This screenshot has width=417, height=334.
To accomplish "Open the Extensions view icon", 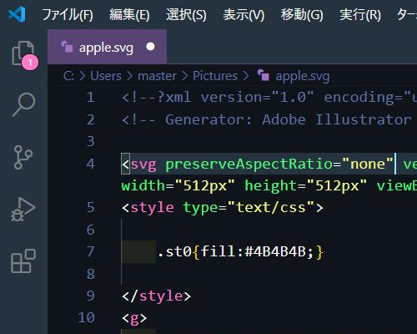I will (x=23, y=261).
